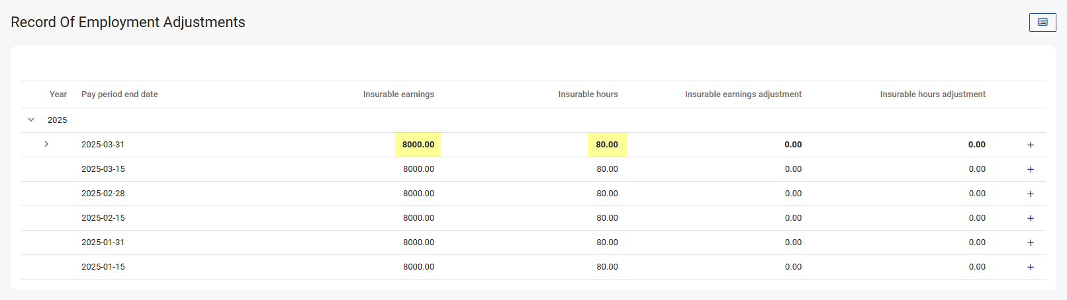Click the Insurable earnings column header
The width and height of the screenshot is (1067, 300).
(398, 94)
